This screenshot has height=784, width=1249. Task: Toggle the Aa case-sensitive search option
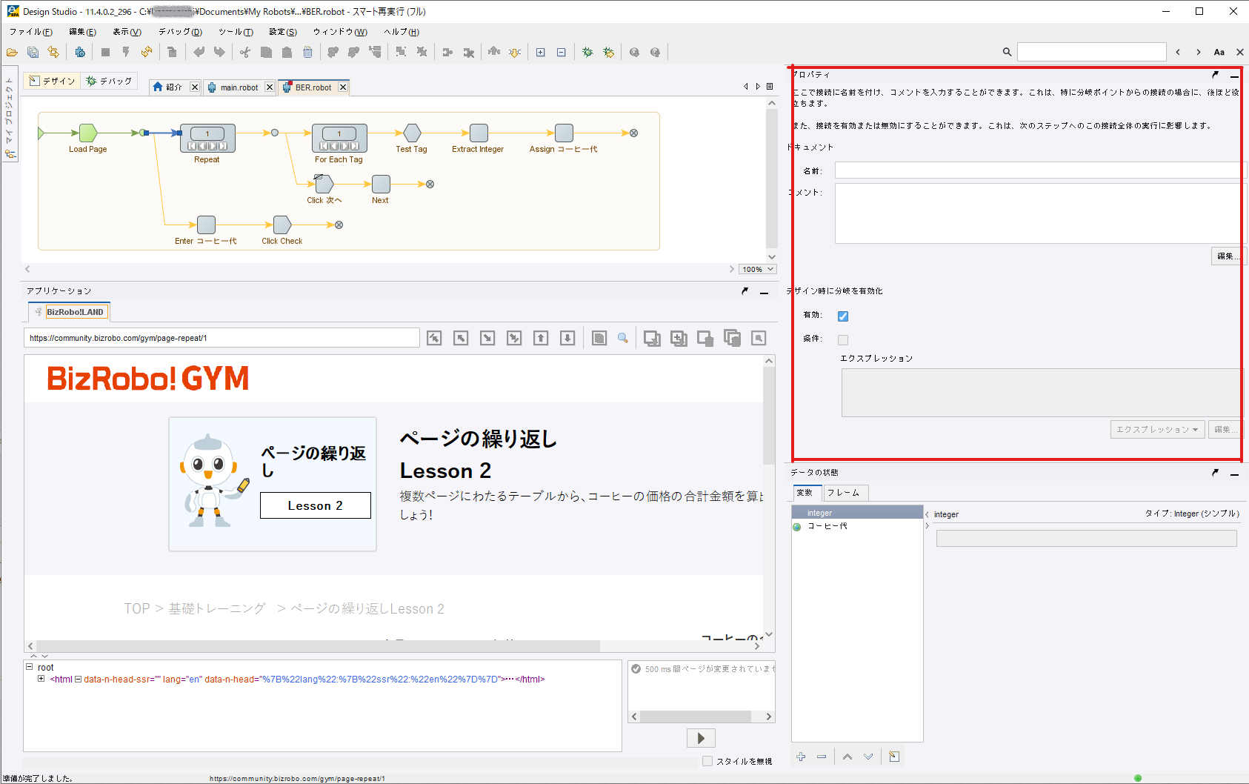pos(1219,52)
